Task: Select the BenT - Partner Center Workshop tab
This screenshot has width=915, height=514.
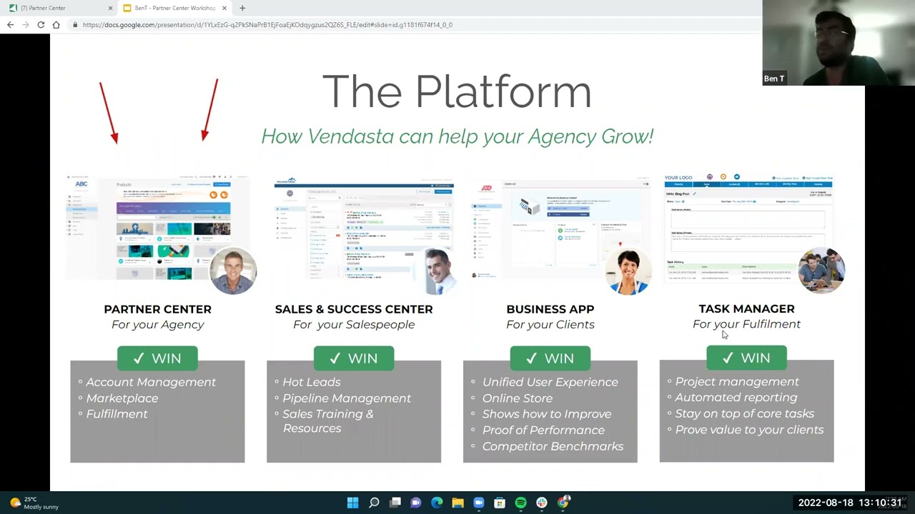Action: (x=174, y=8)
